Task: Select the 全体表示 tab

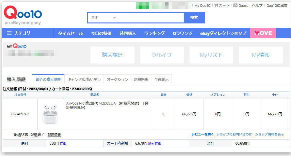Action: (161, 79)
